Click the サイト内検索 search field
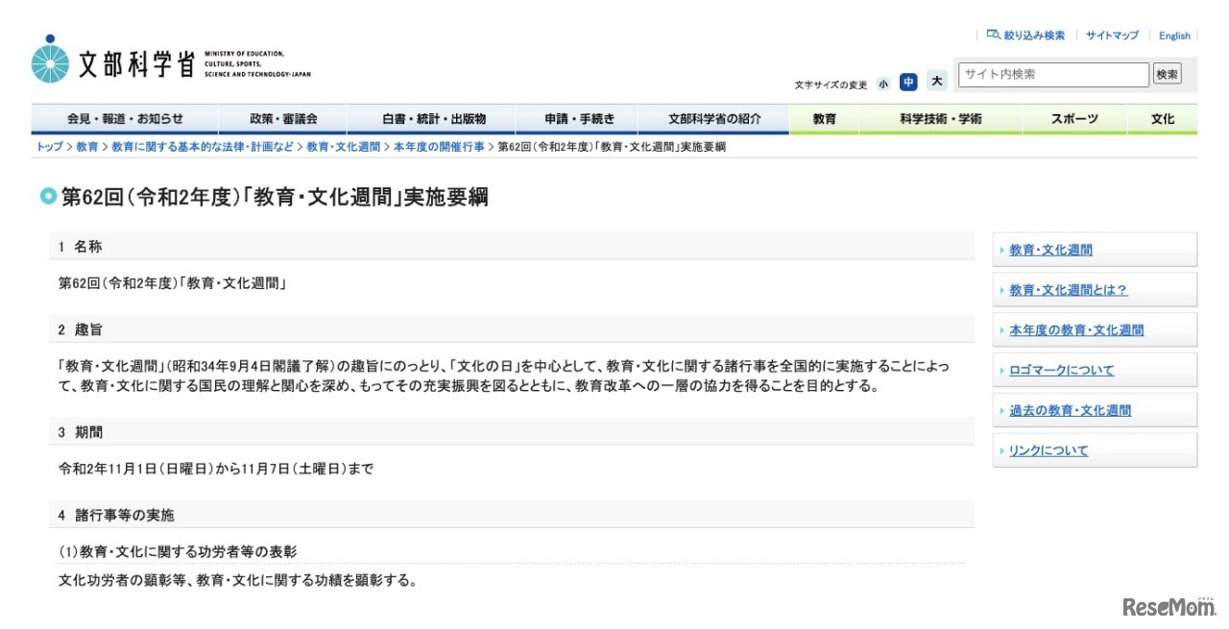This screenshot has width=1229, height=629. (x=1051, y=73)
